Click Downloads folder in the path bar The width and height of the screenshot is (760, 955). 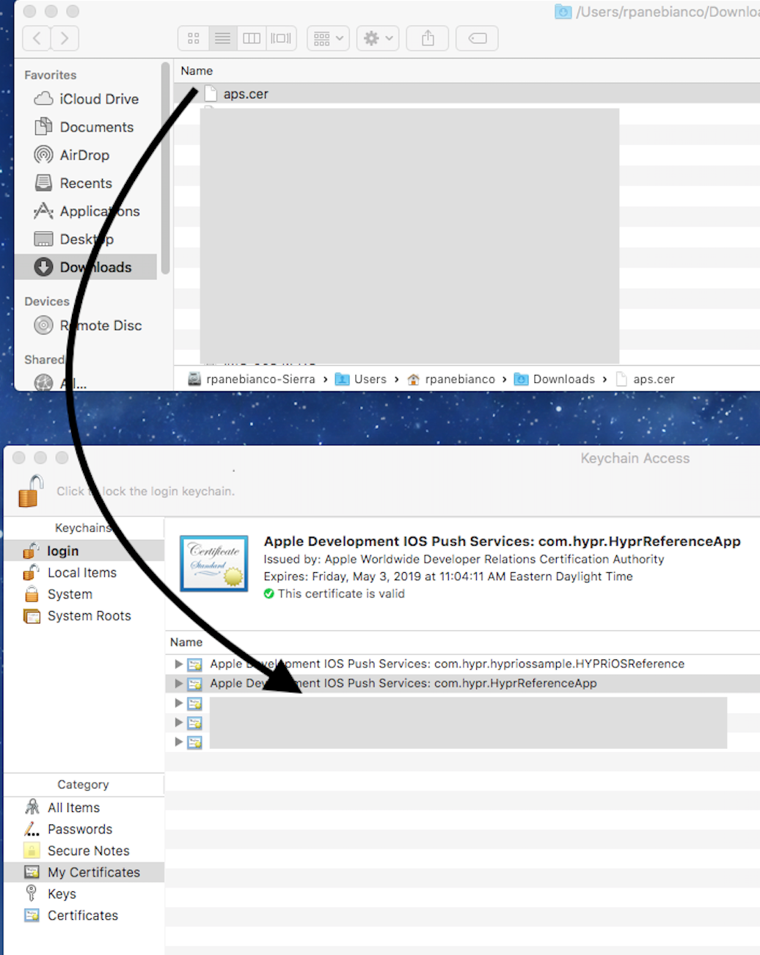(x=555, y=379)
